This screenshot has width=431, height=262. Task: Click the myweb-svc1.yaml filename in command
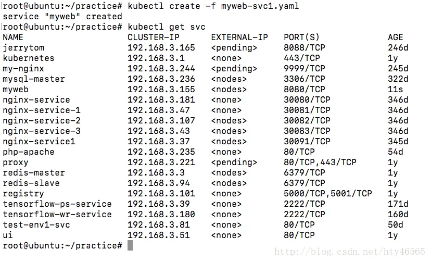tap(260, 6)
